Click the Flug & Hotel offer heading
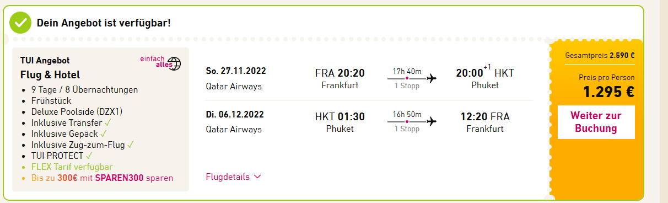Screen dimensions: 668x203 pos(50,75)
